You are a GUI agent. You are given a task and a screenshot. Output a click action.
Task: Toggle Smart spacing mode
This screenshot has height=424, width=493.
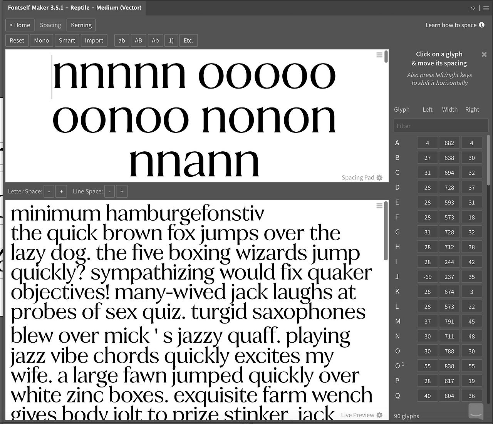click(67, 40)
